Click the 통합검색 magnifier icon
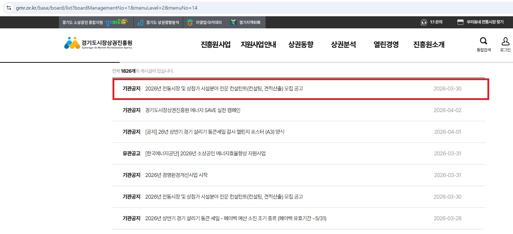Screen dimensions: 513x234 click(484, 41)
